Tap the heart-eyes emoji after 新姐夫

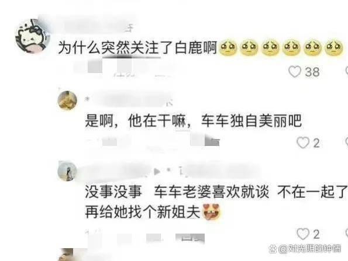point(212,212)
